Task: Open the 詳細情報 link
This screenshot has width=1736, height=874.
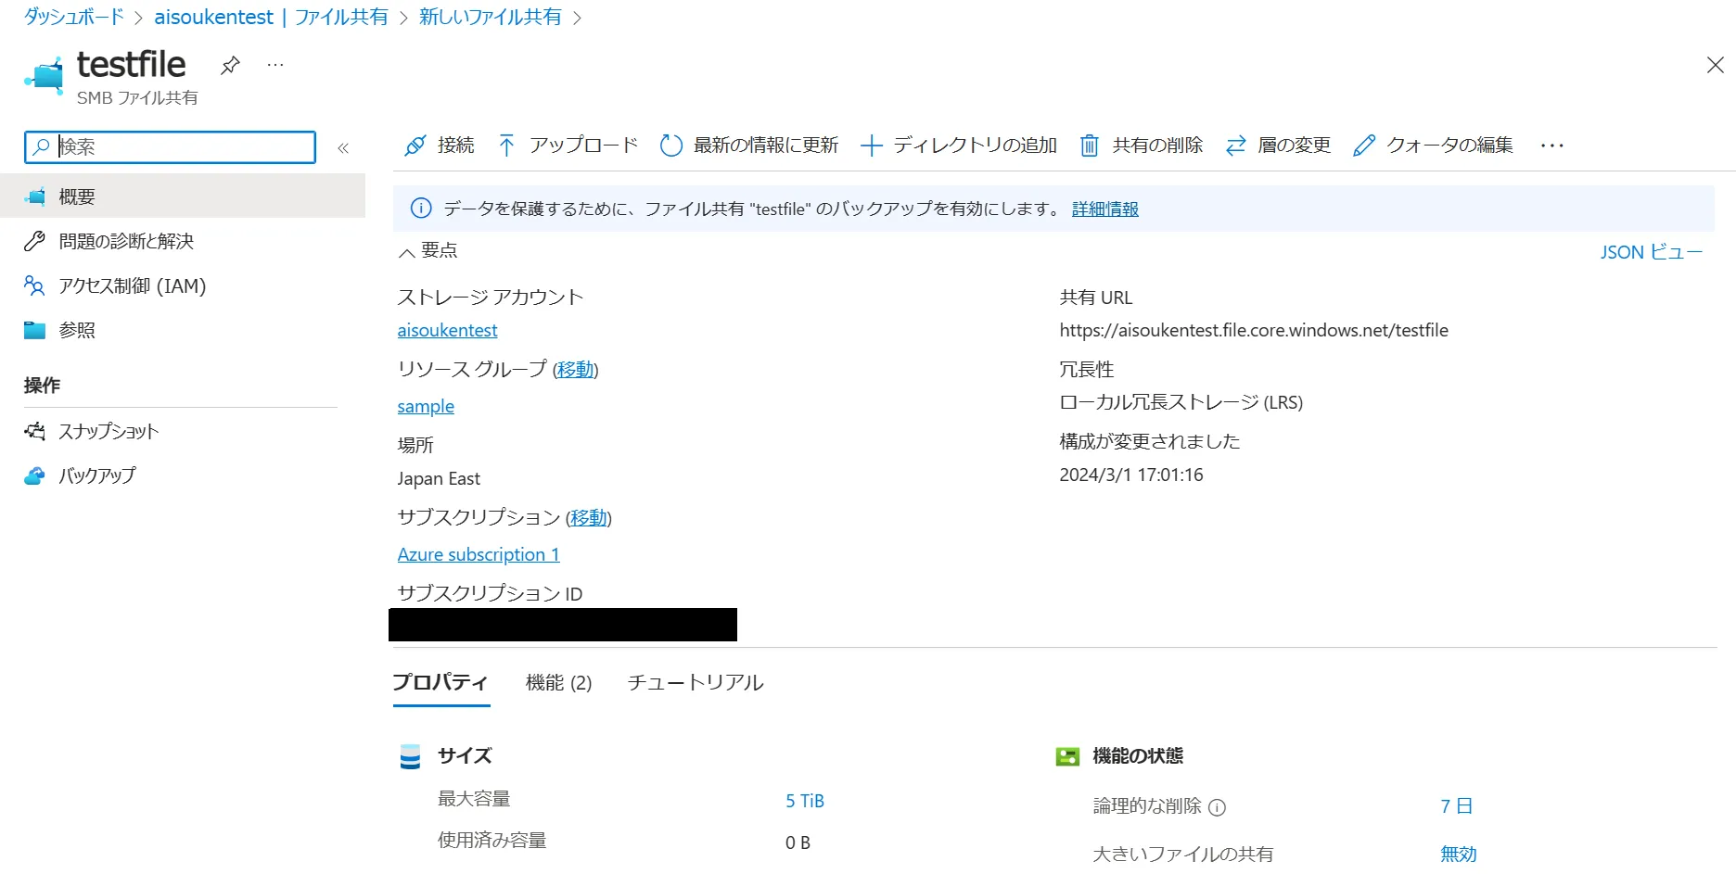Action: point(1104,209)
